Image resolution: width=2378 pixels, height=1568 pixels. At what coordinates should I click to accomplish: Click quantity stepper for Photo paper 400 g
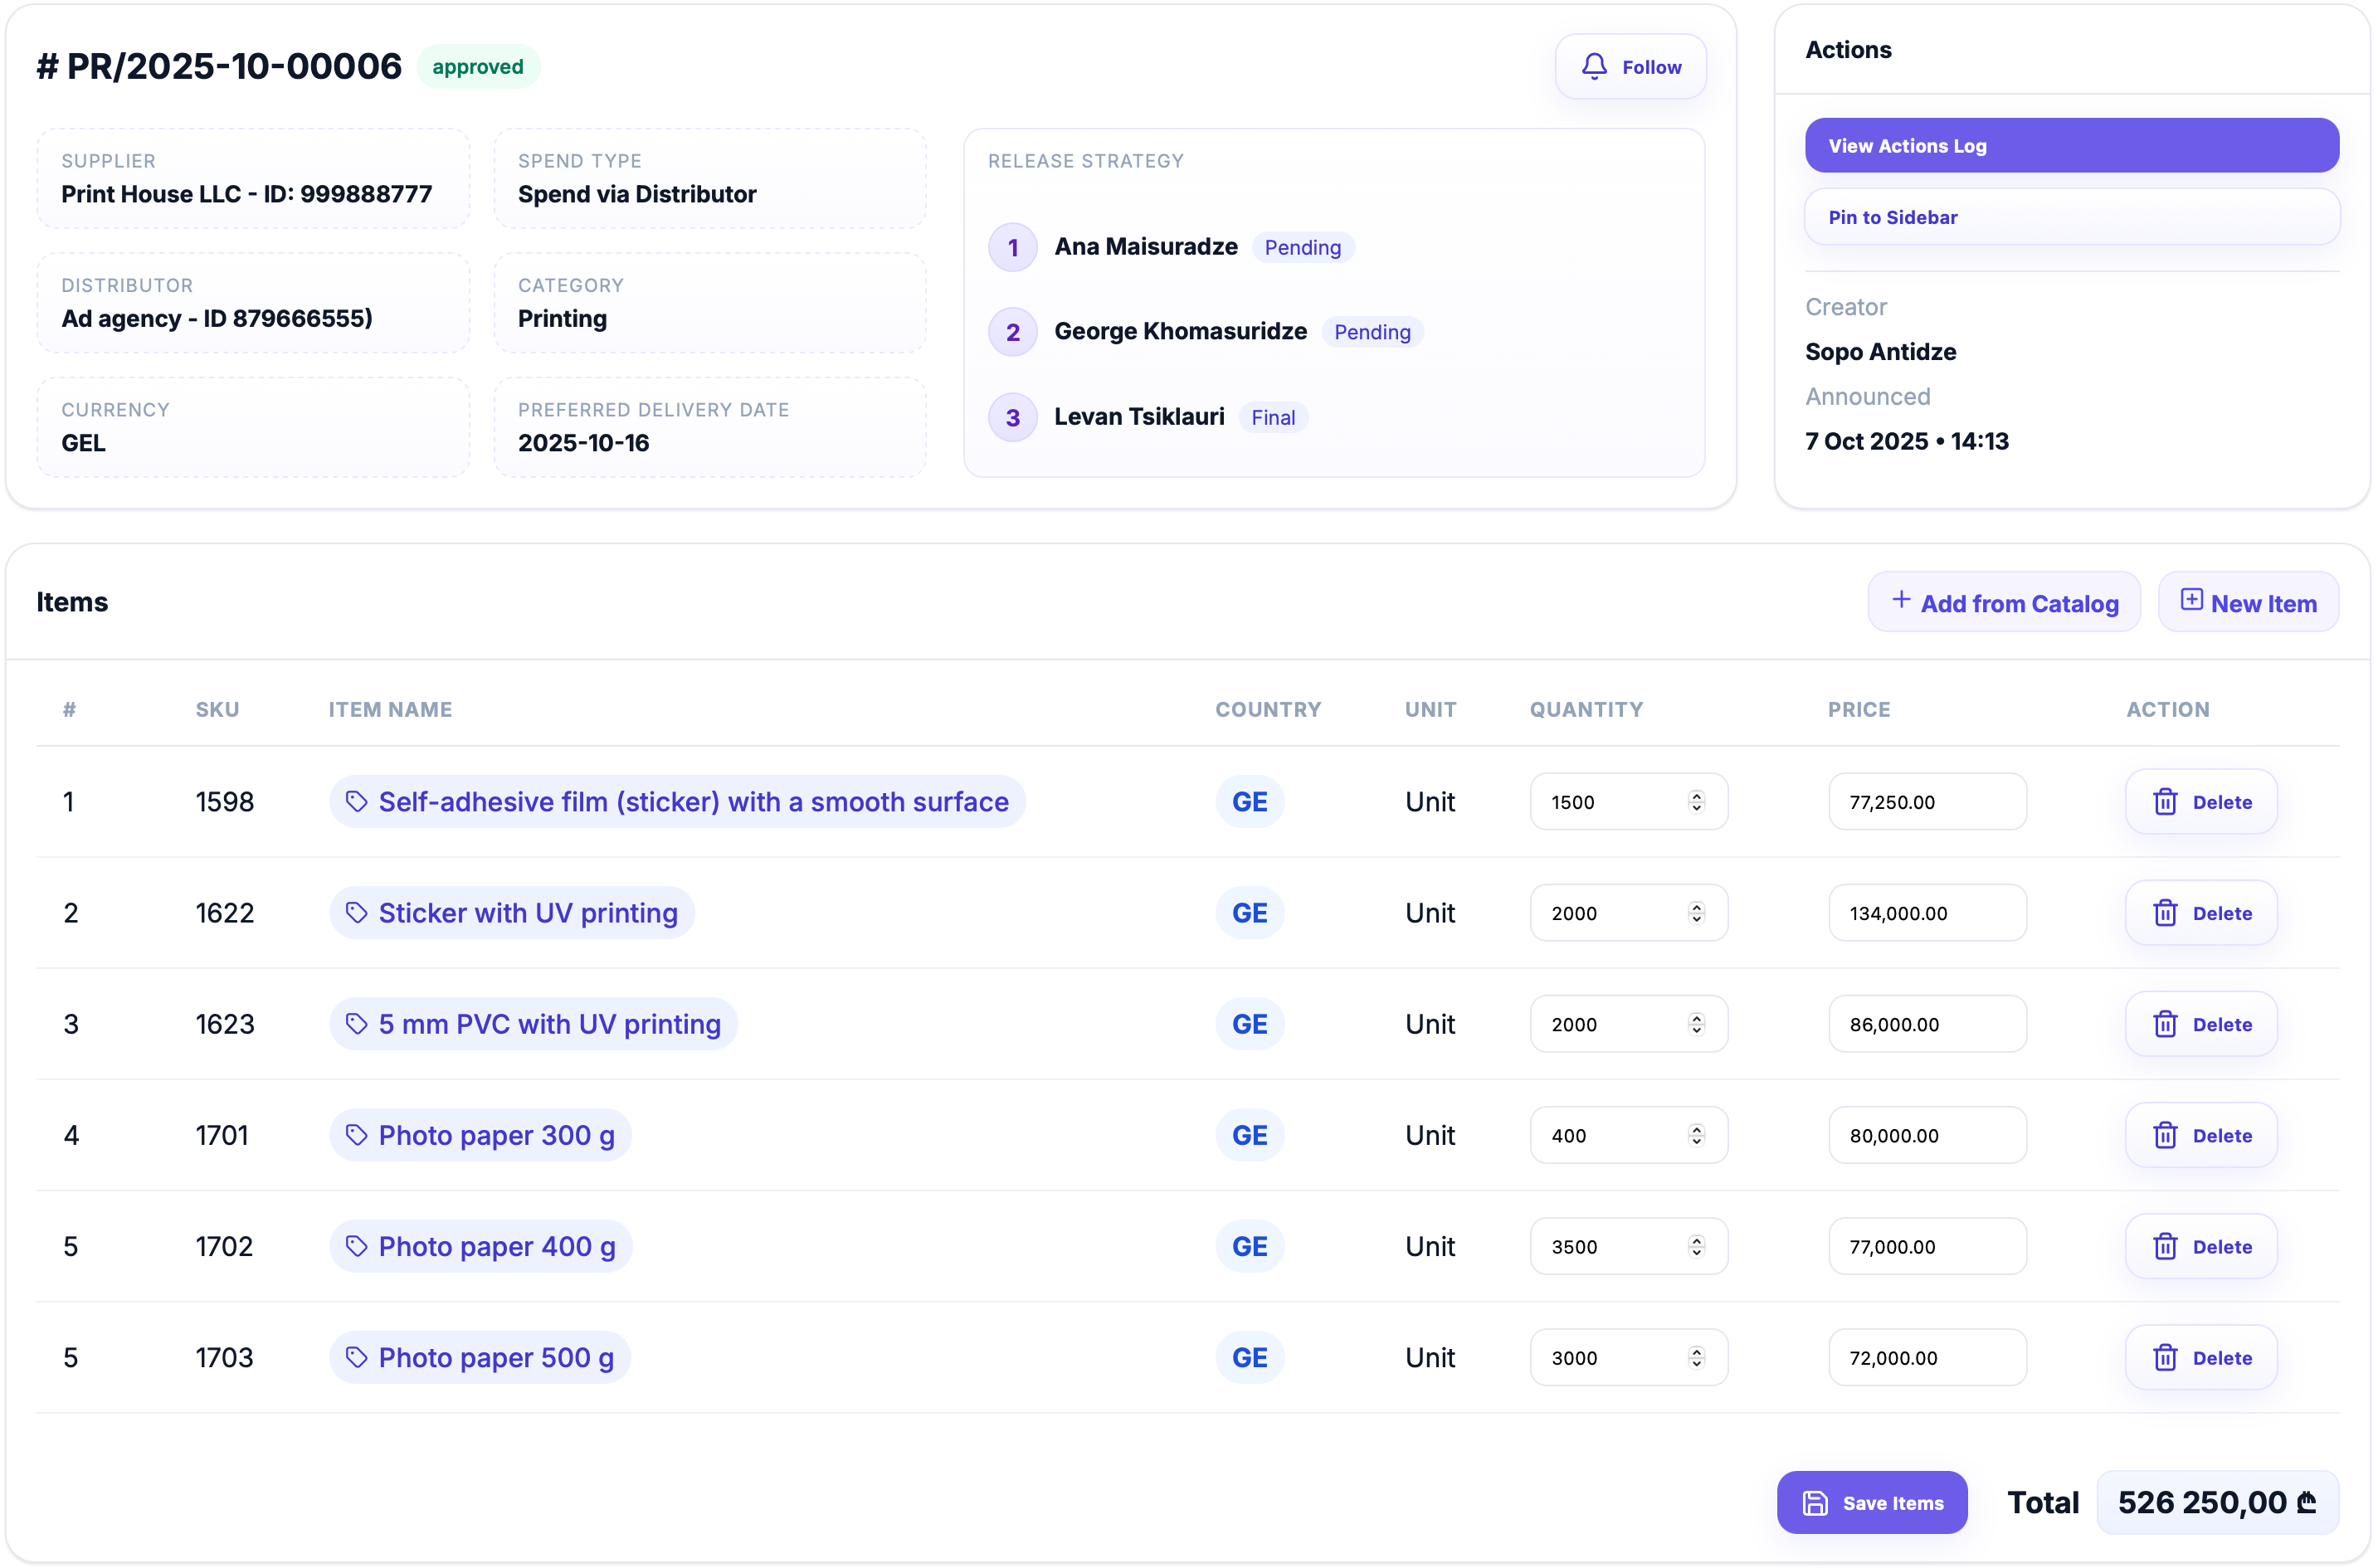1695,1246
